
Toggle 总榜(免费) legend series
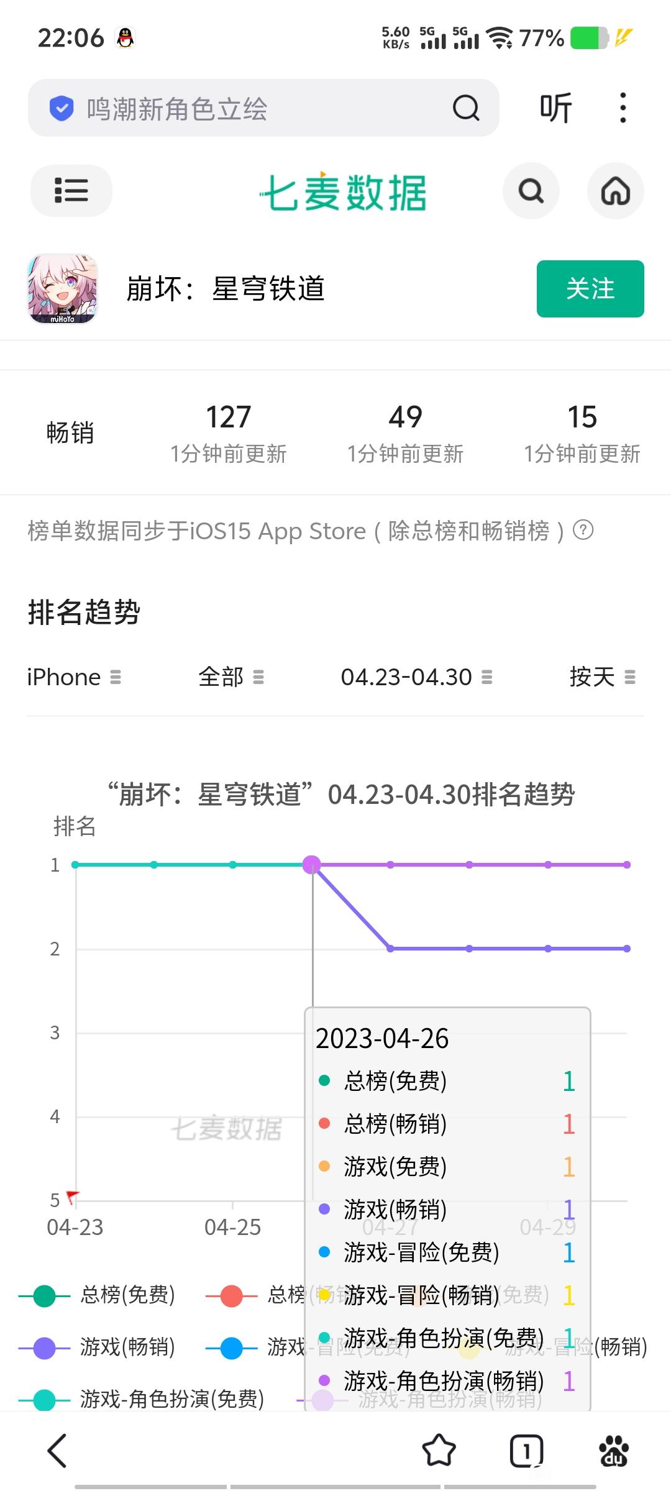point(98,1295)
